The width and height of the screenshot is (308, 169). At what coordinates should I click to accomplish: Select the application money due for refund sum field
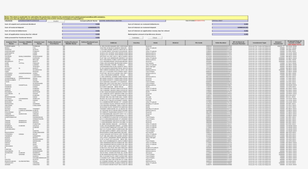point(81,34)
